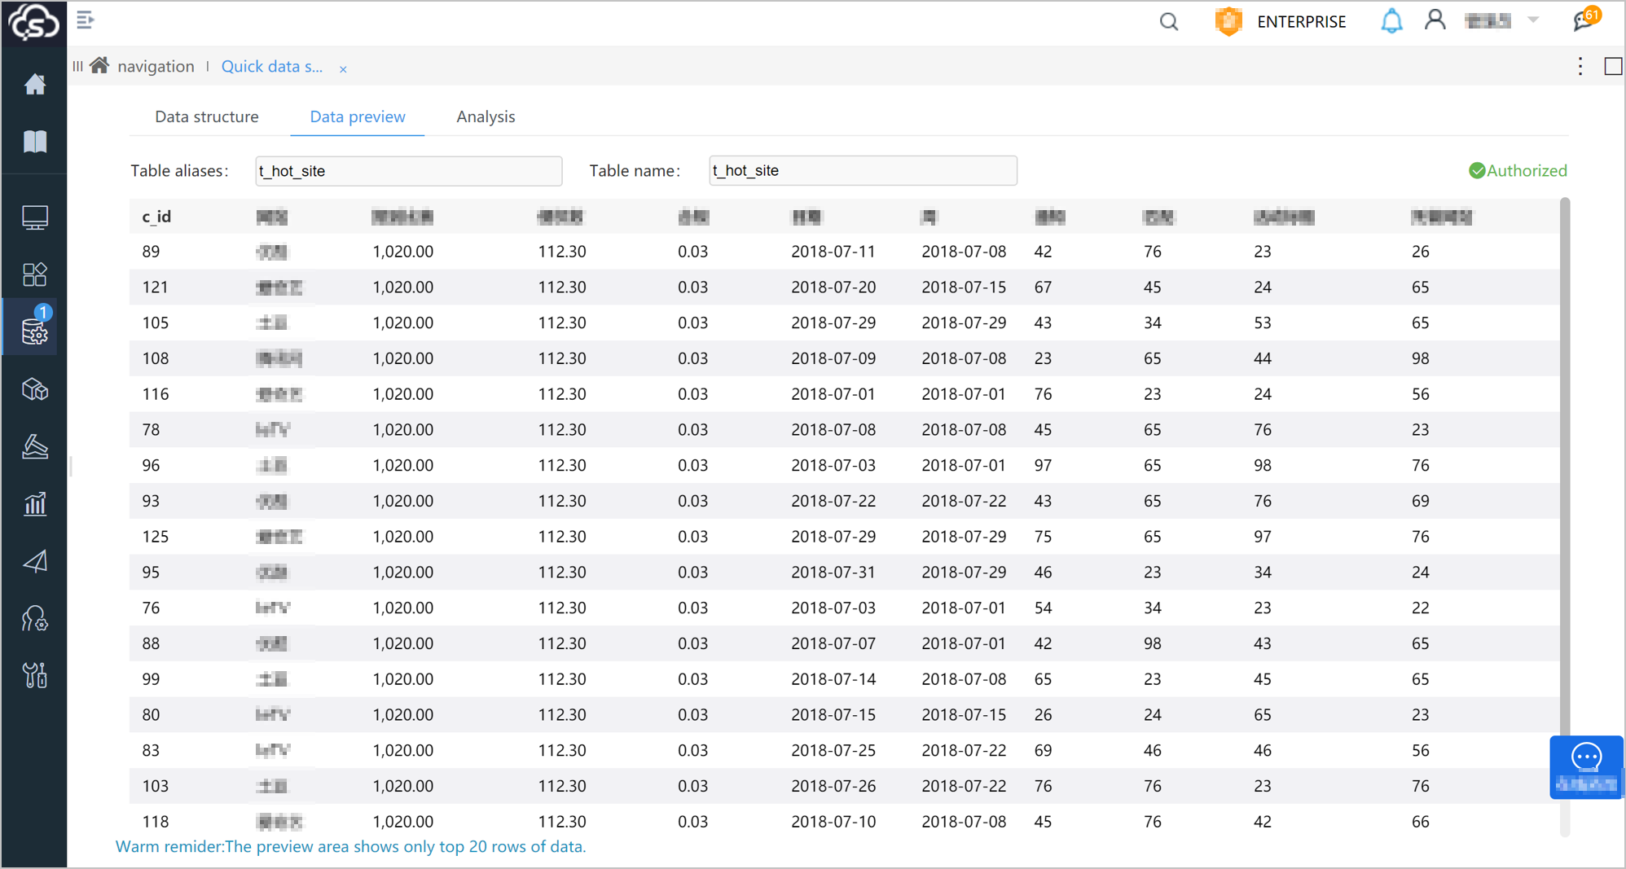1626x869 pixels.
Task: Click the ENTERPRISE label text
Action: pyautogui.click(x=1301, y=22)
